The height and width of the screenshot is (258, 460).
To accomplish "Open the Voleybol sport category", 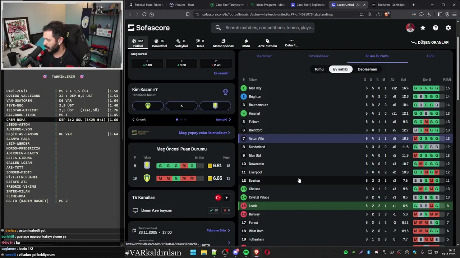I will (x=181, y=43).
